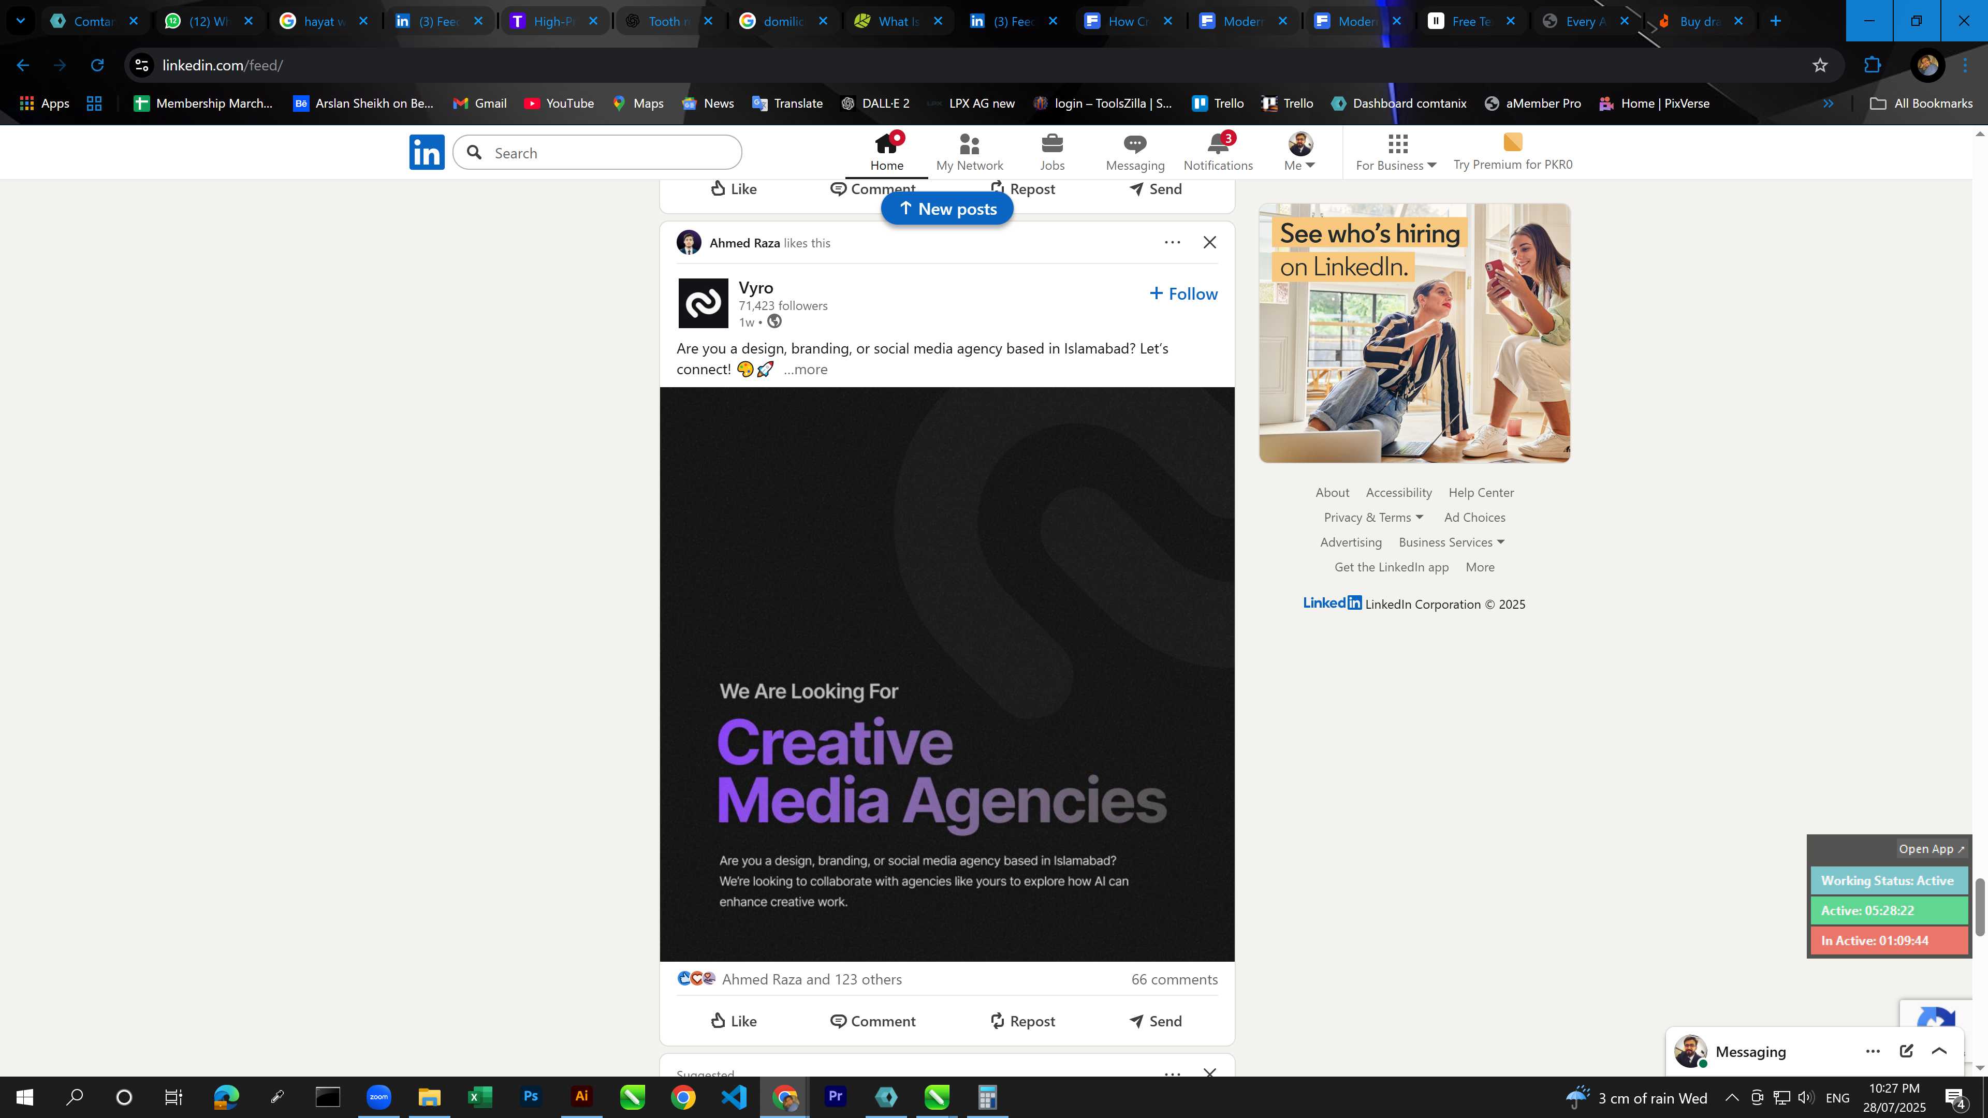
Task: Click the See who's hiring ad
Action: tap(1414, 333)
